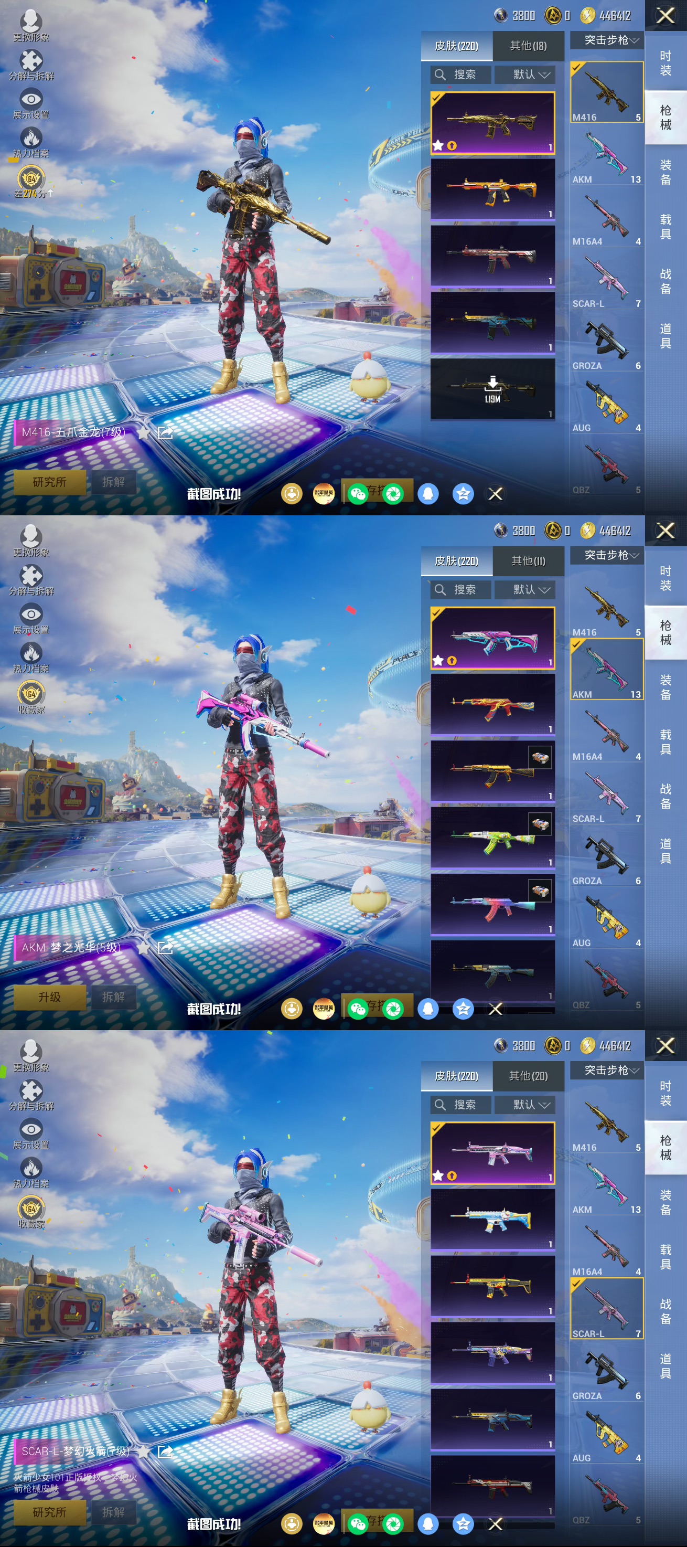Select the red dragon AKM skin thumbnail

(492, 704)
